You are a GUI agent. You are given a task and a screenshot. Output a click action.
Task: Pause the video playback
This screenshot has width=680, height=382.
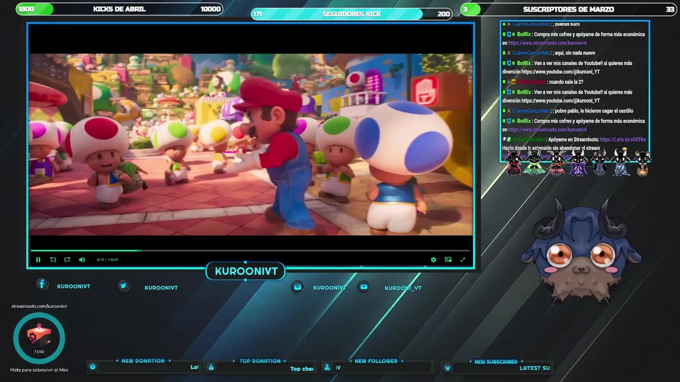tap(38, 259)
